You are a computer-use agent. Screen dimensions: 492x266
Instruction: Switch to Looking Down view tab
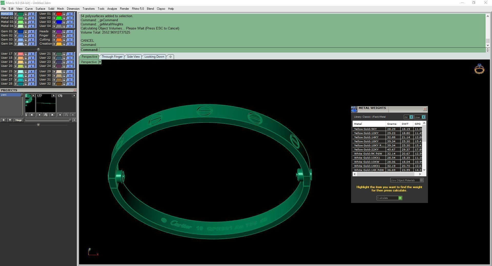tap(154, 57)
